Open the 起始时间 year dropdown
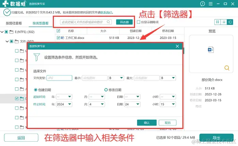This screenshot has width=238, height=146. [64, 97]
